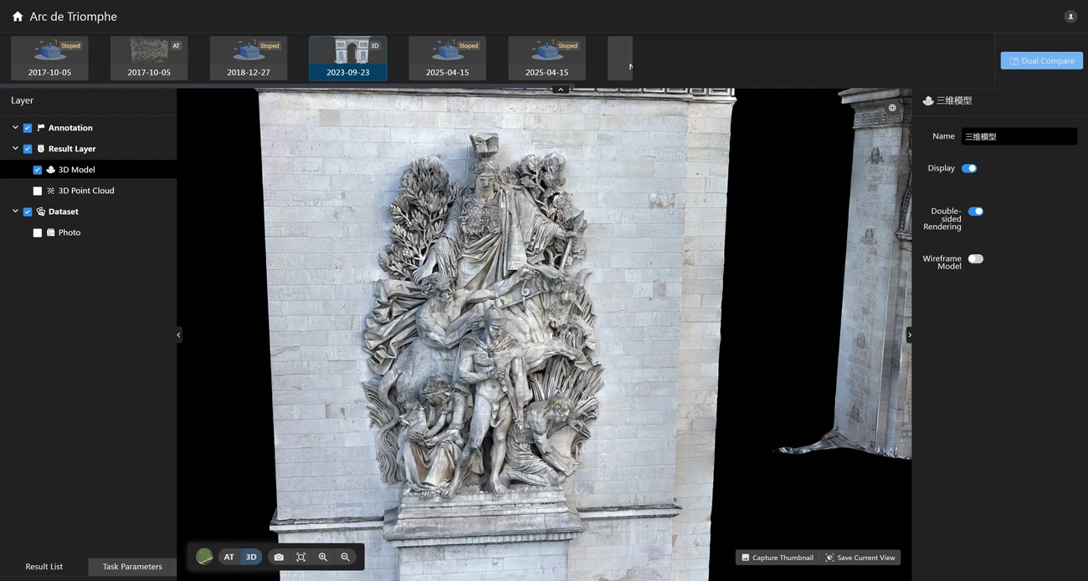This screenshot has width=1088, height=581.
Task: Zoom out using the magnifier minus icon
Action: click(x=345, y=558)
